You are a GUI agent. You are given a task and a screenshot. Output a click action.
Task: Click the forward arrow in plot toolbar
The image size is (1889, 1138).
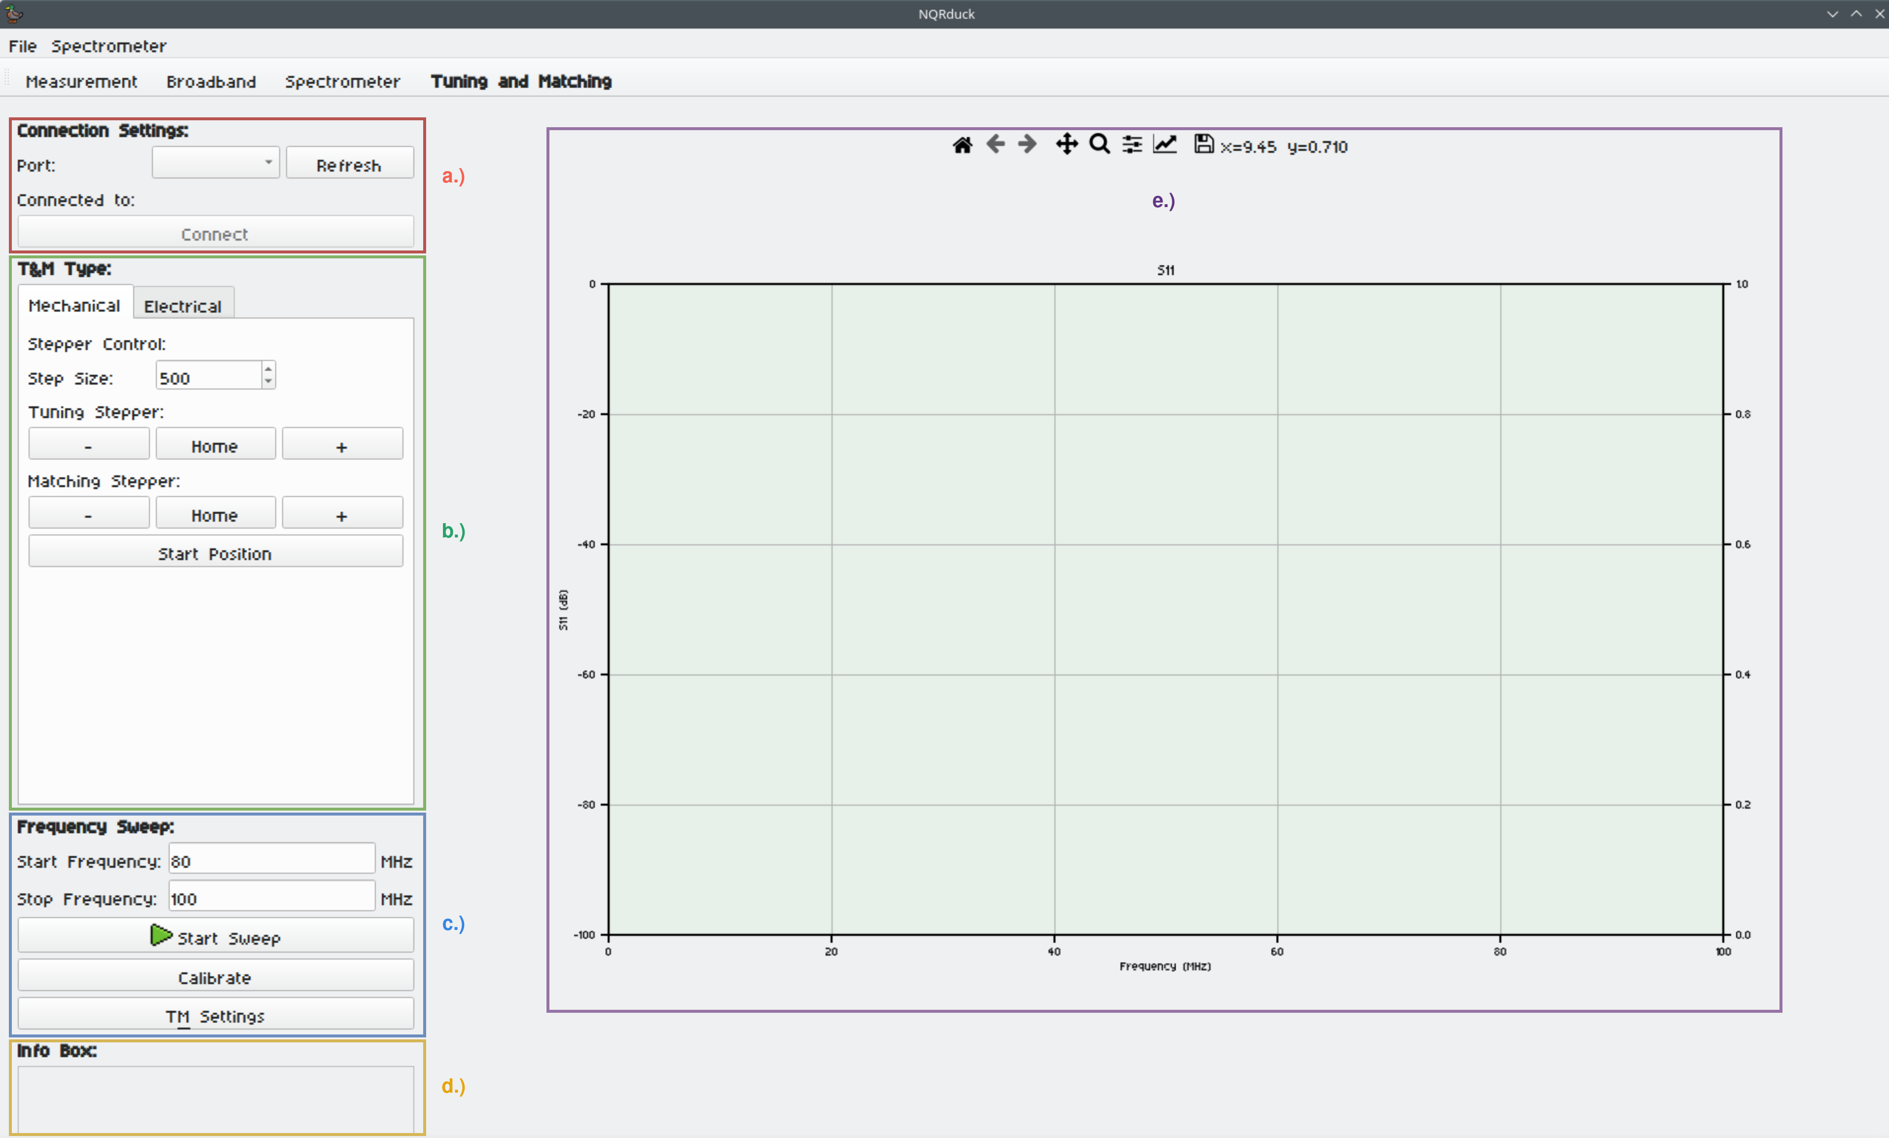[x=1027, y=144]
